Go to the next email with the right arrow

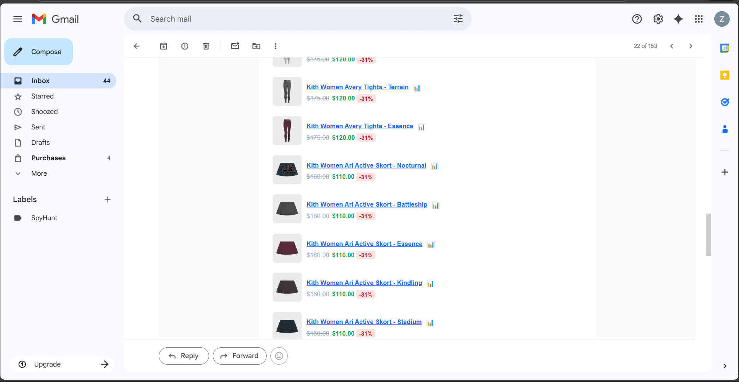[x=690, y=46]
